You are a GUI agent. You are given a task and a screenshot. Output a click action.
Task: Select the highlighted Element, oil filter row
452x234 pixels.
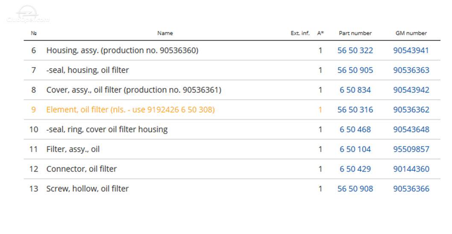pos(232,110)
